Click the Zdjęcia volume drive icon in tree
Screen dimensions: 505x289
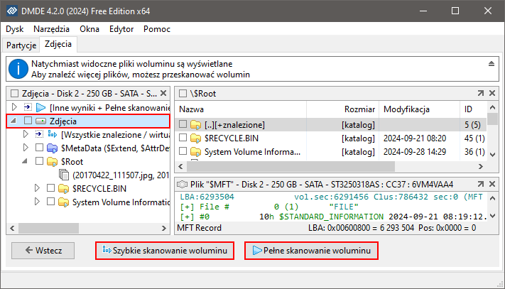(x=41, y=121)
